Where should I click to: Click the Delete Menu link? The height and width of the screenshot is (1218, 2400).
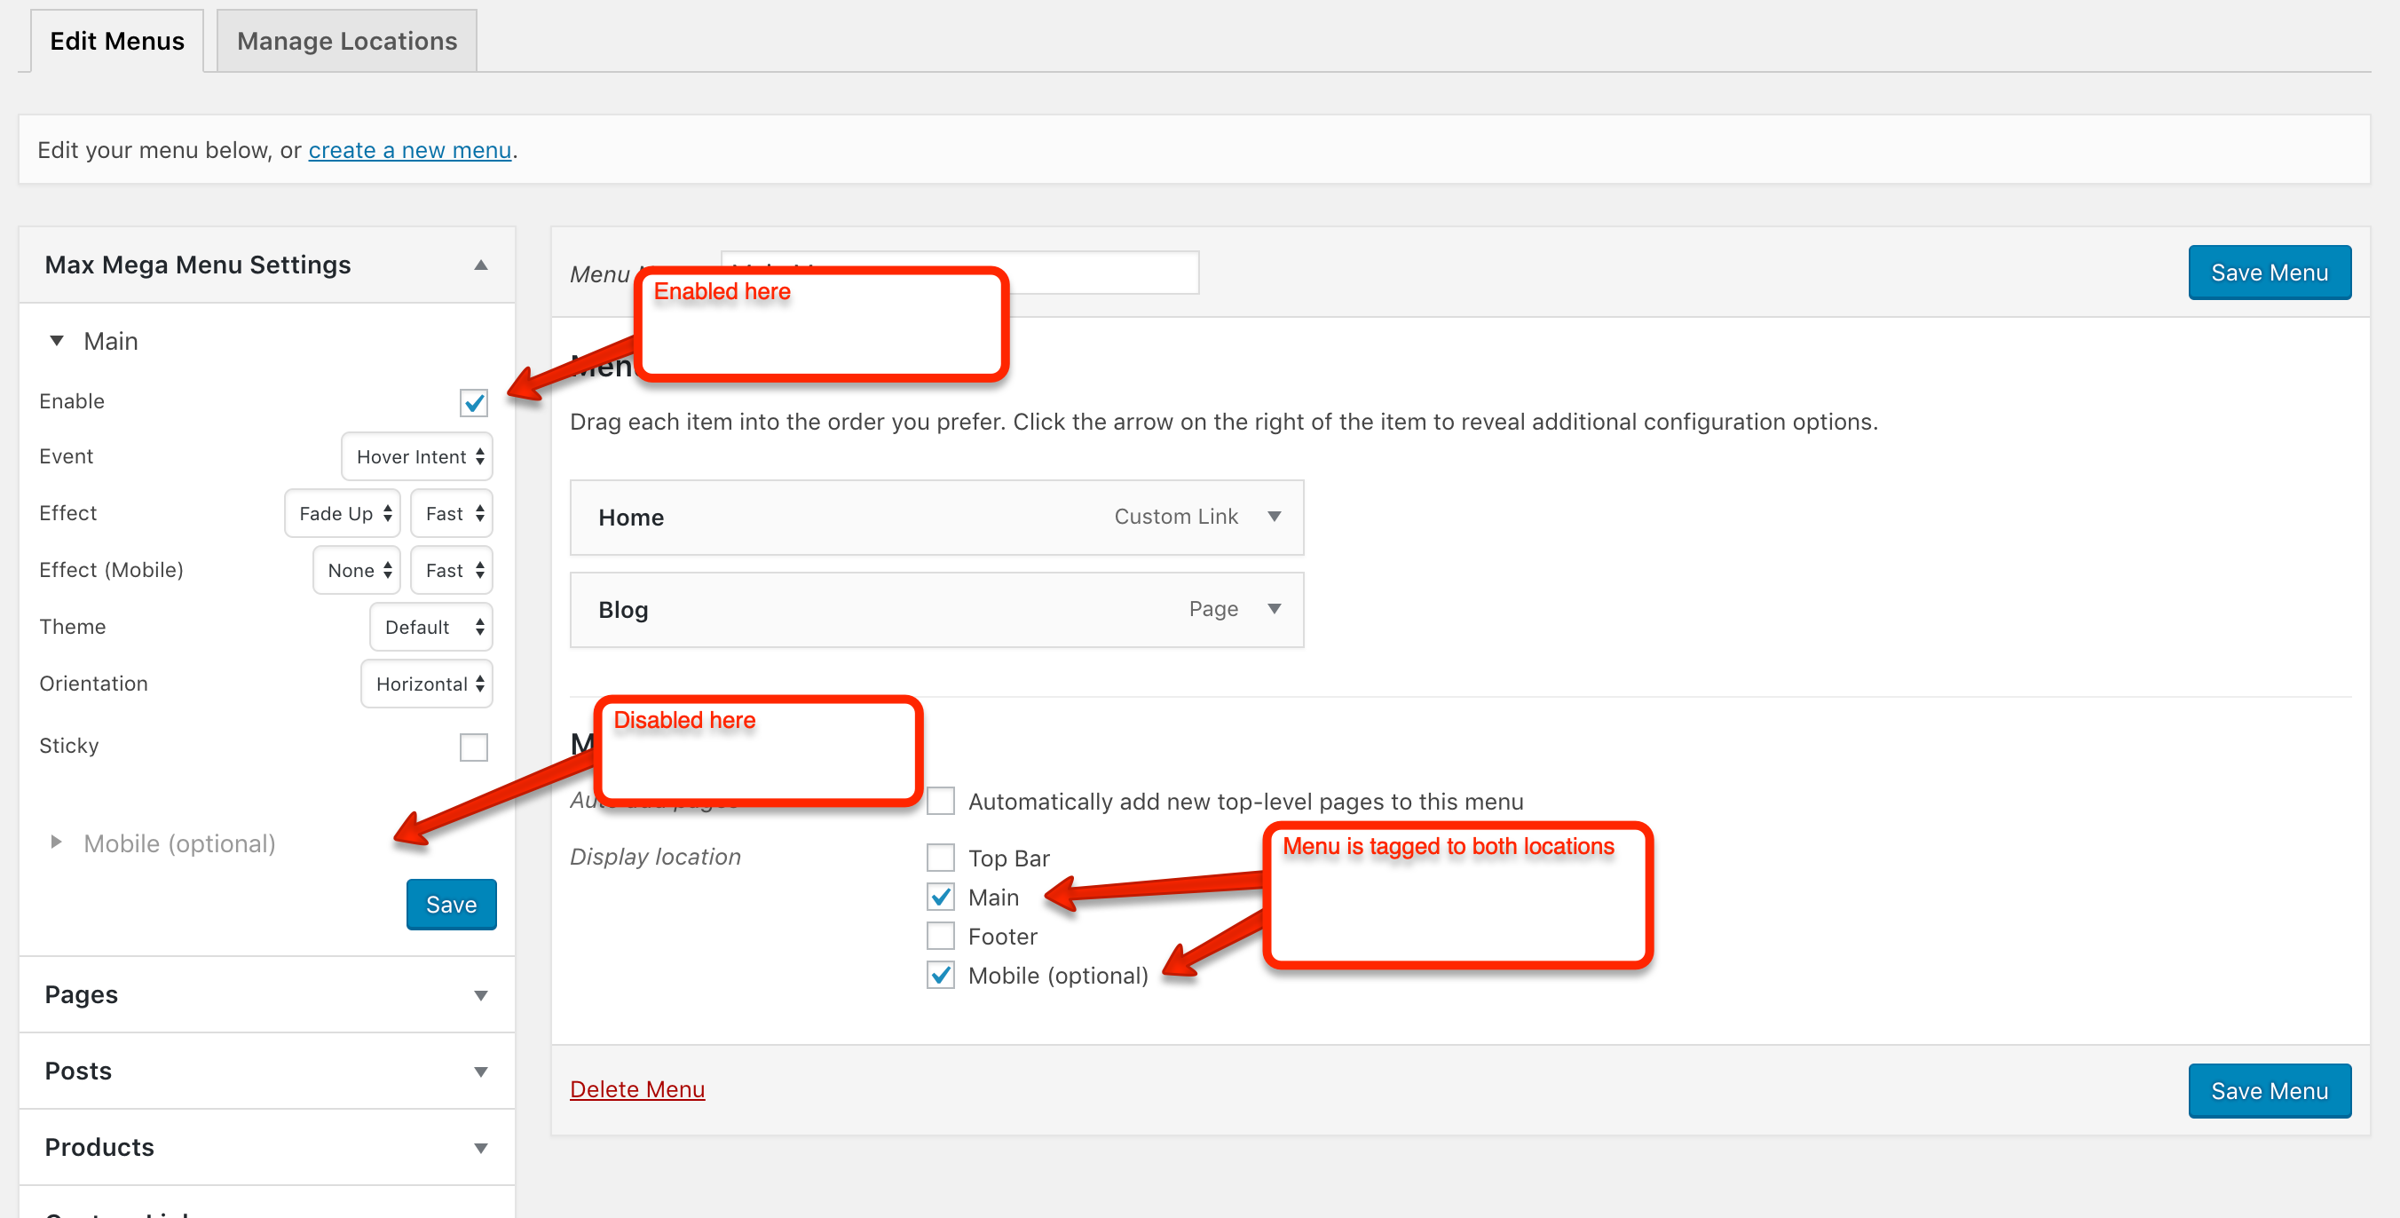click(637, 1089)
